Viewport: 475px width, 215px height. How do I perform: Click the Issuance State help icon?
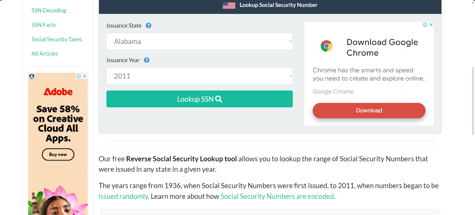[x=148, y=26]
